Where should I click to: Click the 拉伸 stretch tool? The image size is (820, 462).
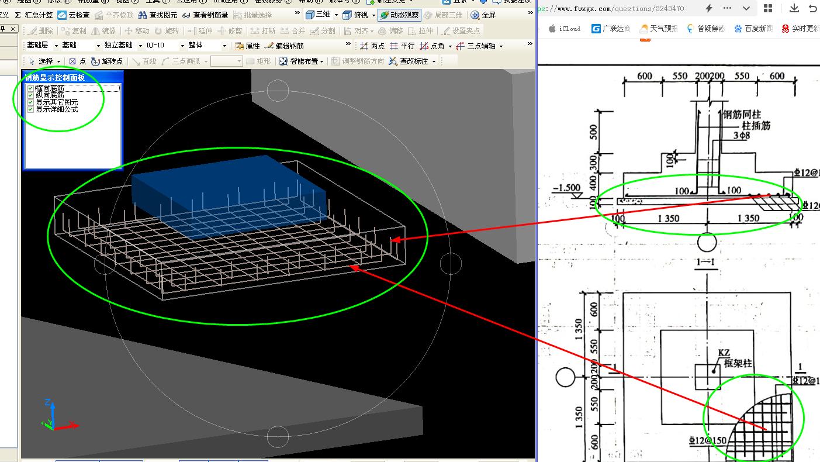coord(421,30)
